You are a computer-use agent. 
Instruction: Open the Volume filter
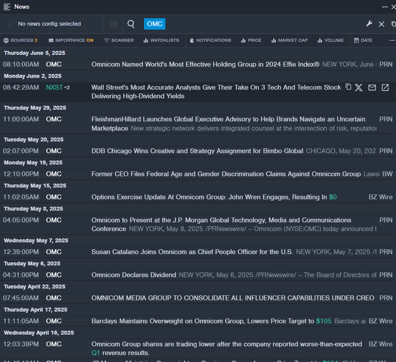(x=331, y=40)
